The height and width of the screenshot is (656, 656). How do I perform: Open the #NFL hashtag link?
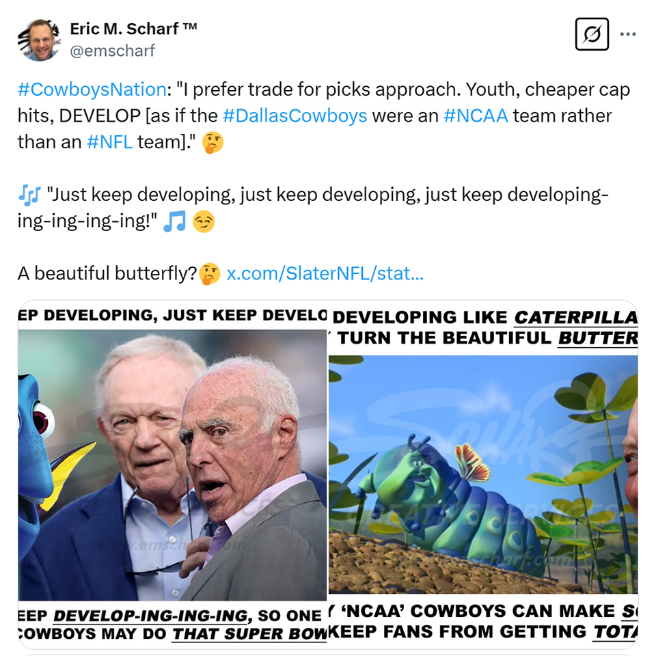point(109,142)
